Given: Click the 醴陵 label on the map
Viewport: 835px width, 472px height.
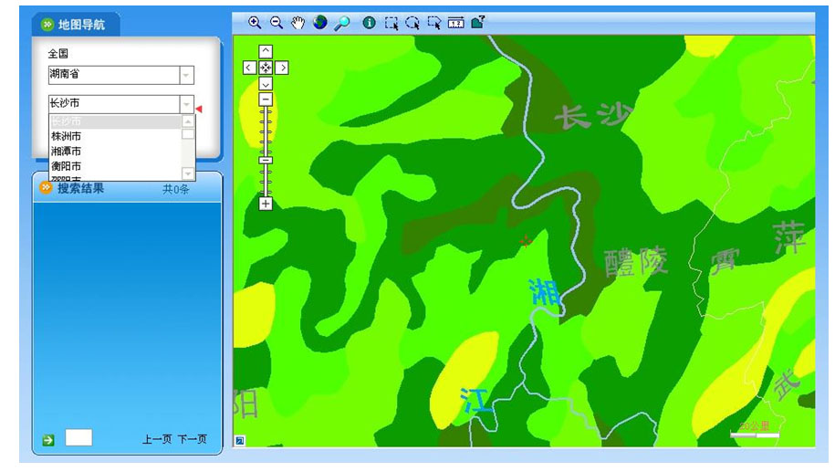Looking at the screenshot, I should point(635,261).
